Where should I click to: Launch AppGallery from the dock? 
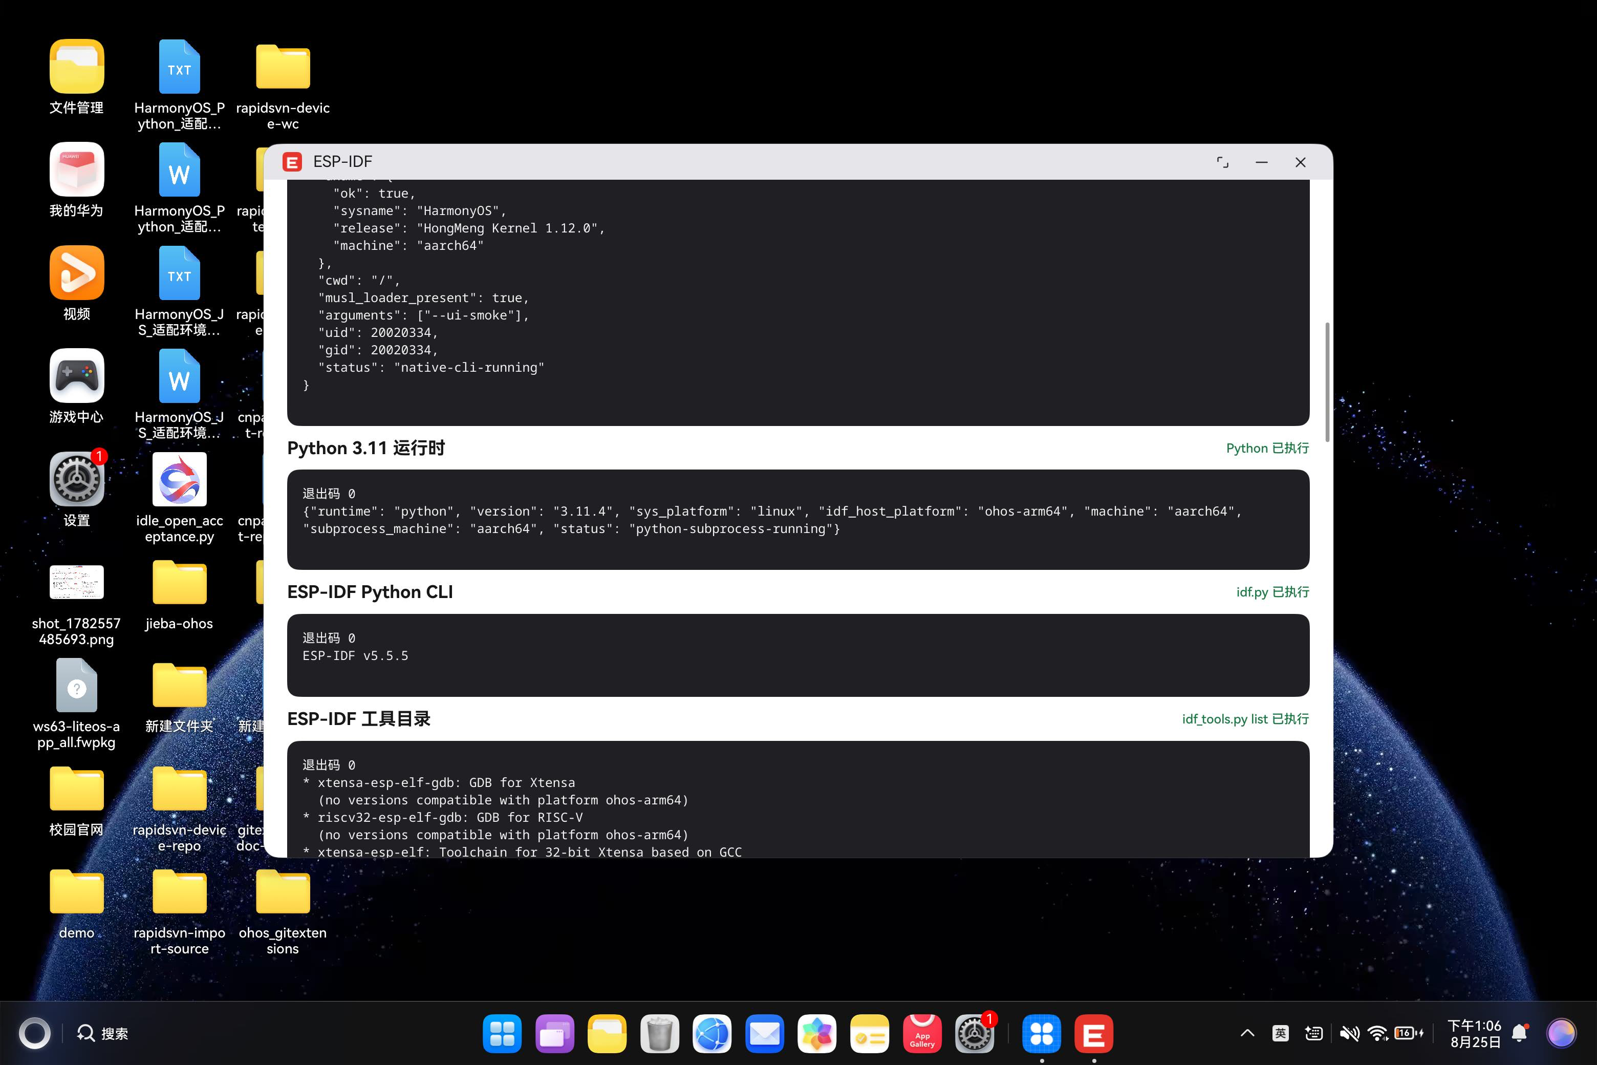922,1033
